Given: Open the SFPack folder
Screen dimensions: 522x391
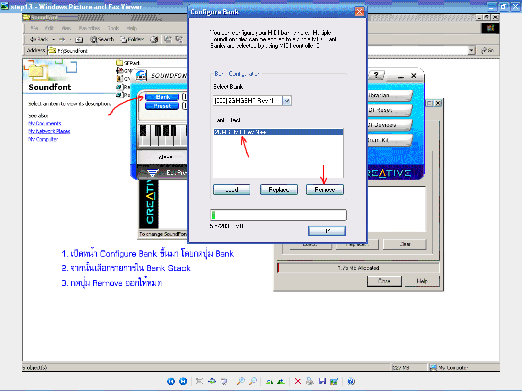Looking at the screenshot, I should (x=128, y=63).
